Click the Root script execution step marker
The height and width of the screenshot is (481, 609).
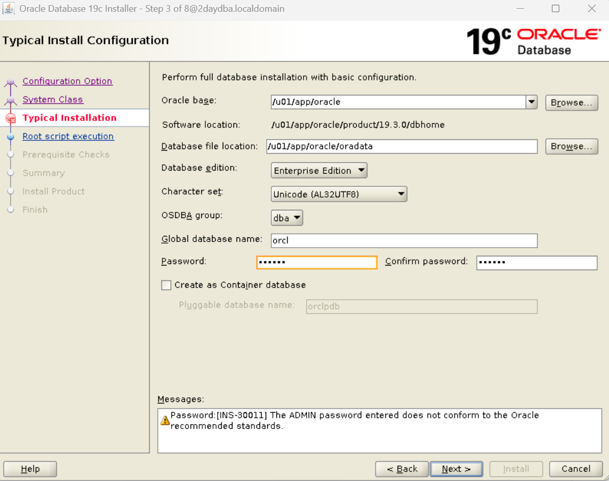pyautogui.click(x=11, y=137)
